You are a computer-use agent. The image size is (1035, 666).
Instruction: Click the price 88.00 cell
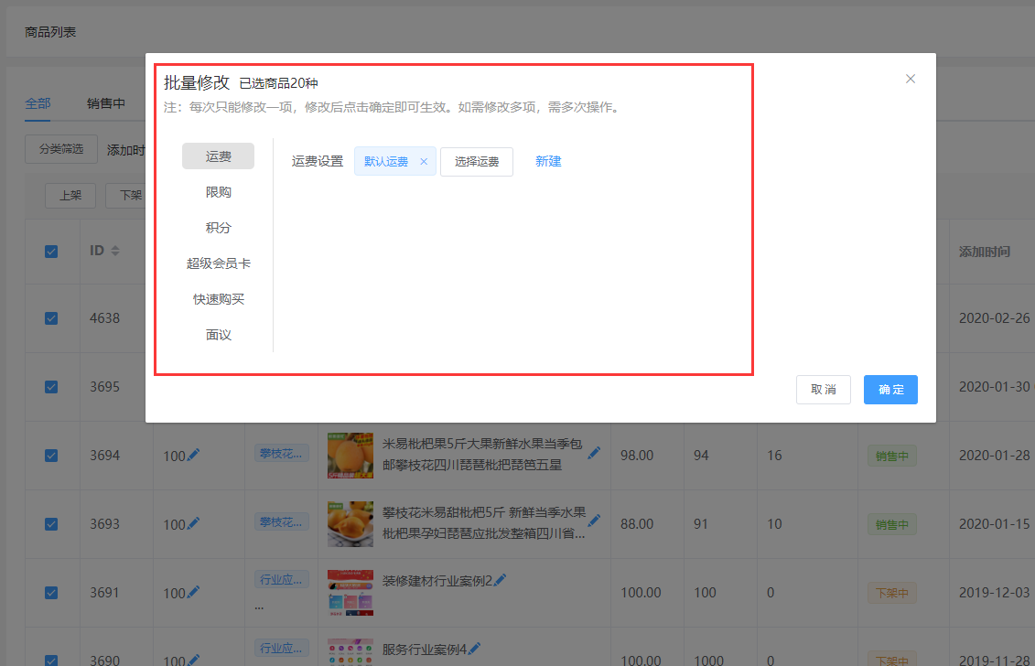pyautogui.click(x=637, y=524)
